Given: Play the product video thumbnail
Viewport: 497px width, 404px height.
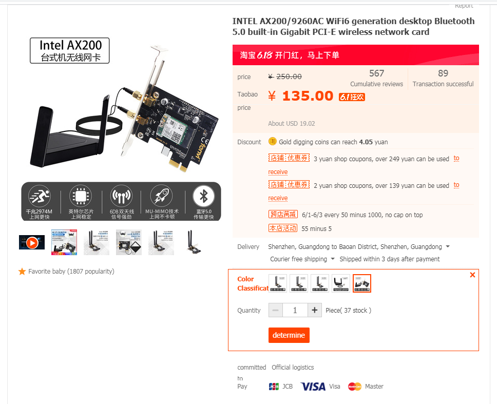Looking at the screenshot, I should coord(32,242).
